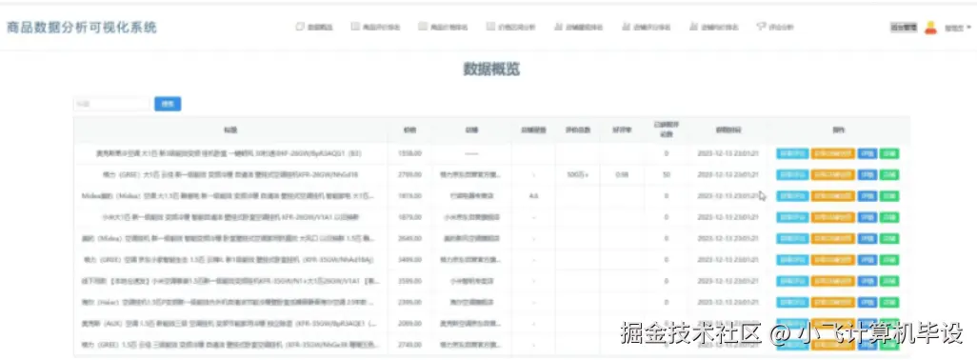
Task: Click the light-blue button in the 1819.00 row
Action: pyautogui.click(x=792, y=196)
